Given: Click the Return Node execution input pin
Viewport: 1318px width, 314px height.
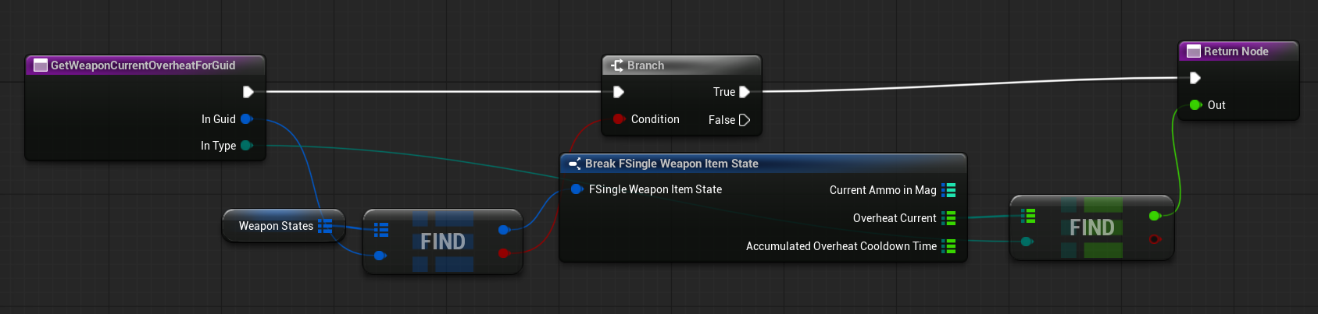Looking at the screenshot, I should 1195,78.
